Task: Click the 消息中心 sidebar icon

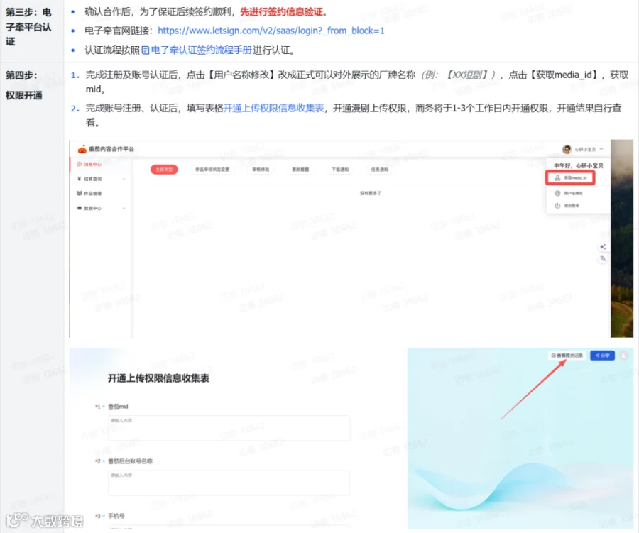Action: click(x=79, y=164)
